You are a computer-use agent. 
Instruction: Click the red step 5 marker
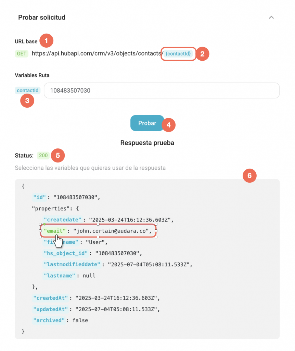point(57,156)
